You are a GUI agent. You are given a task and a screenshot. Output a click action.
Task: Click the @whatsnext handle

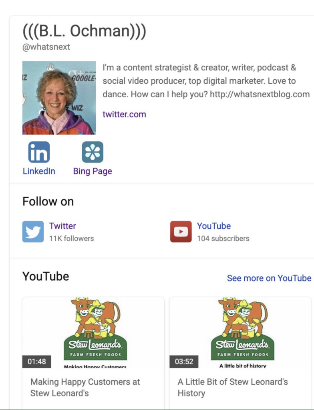pyautogui.click(x=46, y=47)
